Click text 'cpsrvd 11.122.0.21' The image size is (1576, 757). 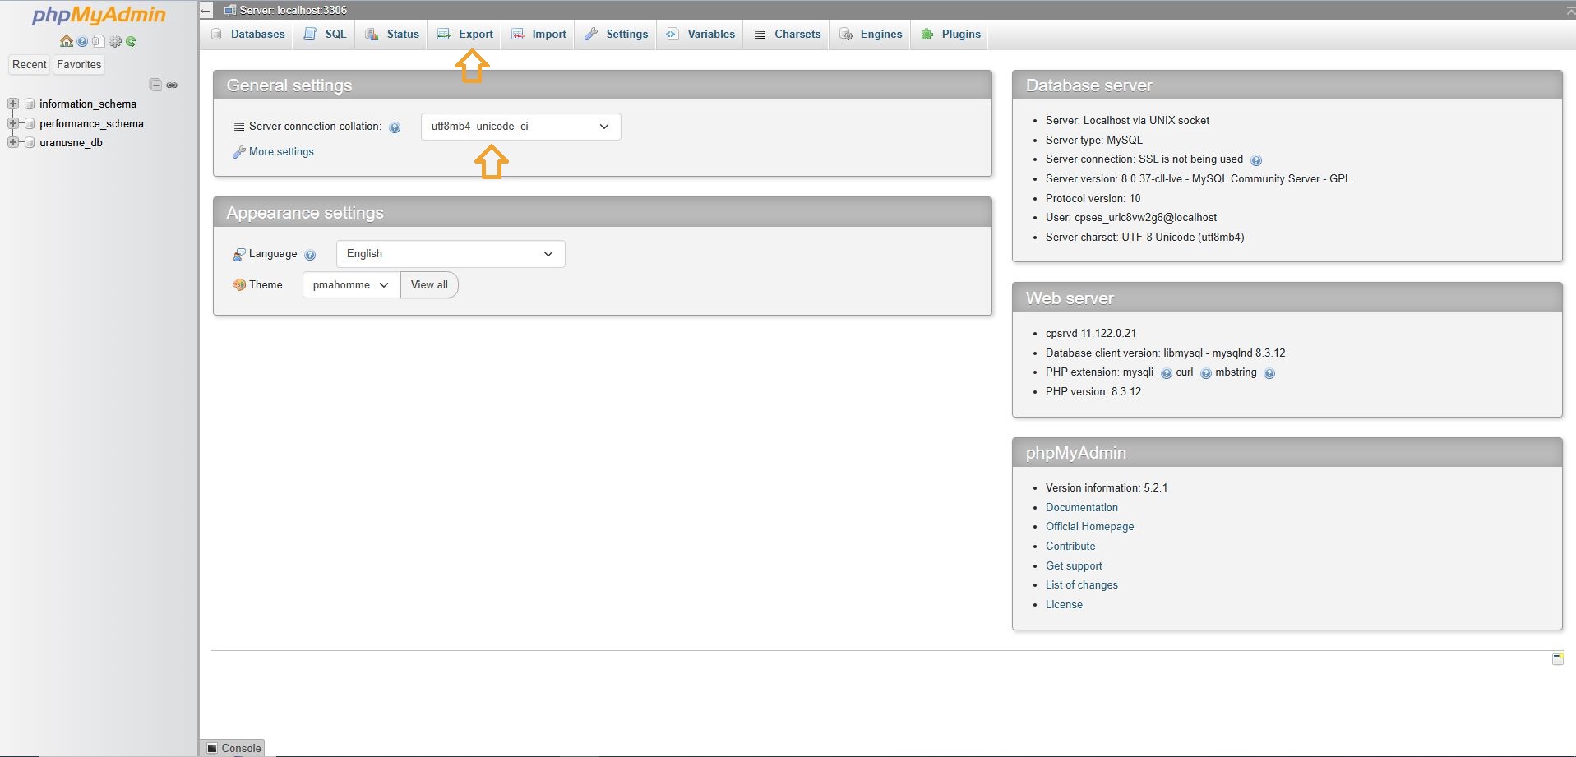(x=1091, y=334)
